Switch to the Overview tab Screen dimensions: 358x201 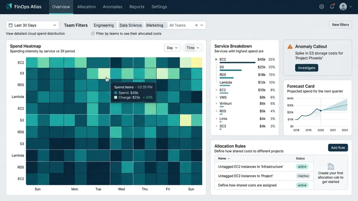click(61, 7)
